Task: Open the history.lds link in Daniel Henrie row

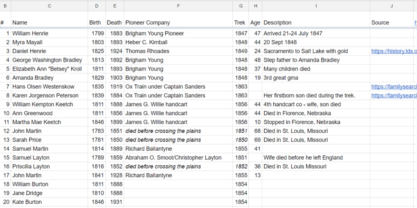Action: click(394, 51)
